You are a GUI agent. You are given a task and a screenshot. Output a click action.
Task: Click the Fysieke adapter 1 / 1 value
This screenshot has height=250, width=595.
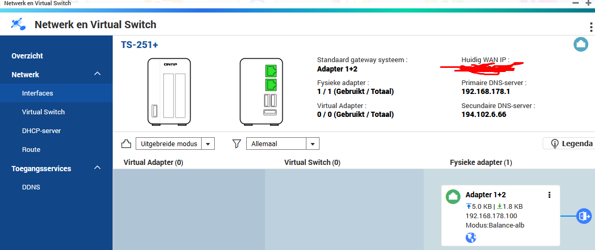click(x=355, y=91)
